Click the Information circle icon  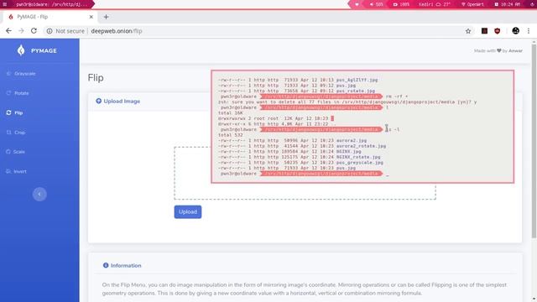point(106,265)
